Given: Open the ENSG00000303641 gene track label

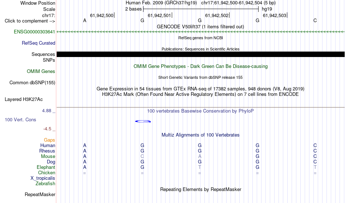Looking at the screenshot, I should (x=34, y=32).
